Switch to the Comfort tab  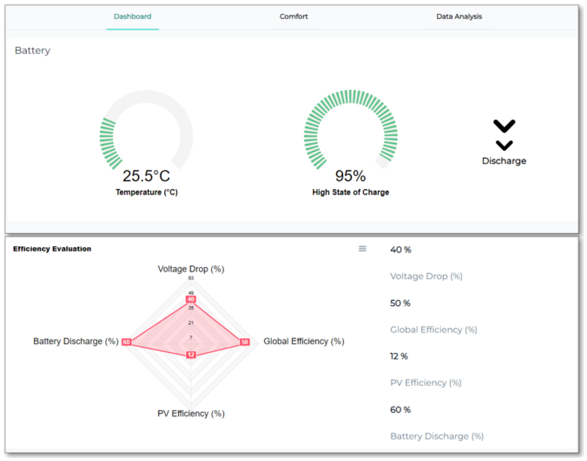(x=293, y=16)
